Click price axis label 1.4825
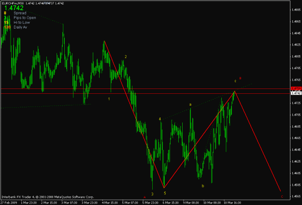Screen dimensions: 302x205 297,44
